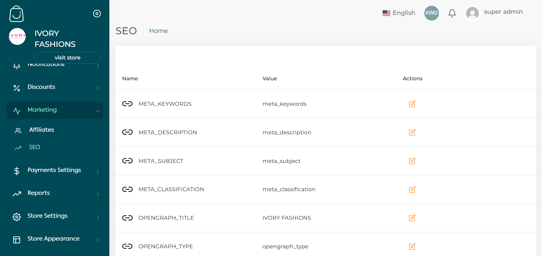Select the SEO sidebar item
This screenshot has width=542, height=256.
tap(35, 147)
